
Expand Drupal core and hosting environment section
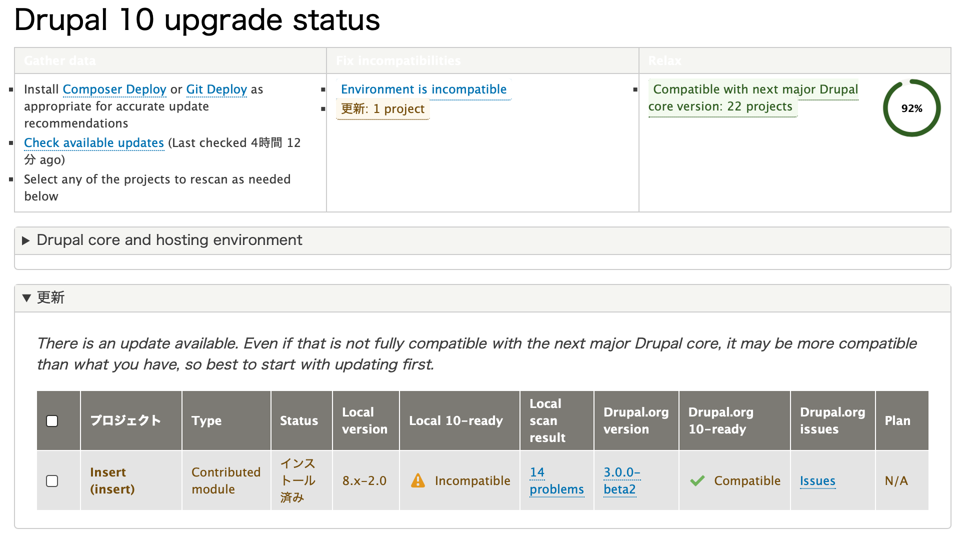point(169,240)
